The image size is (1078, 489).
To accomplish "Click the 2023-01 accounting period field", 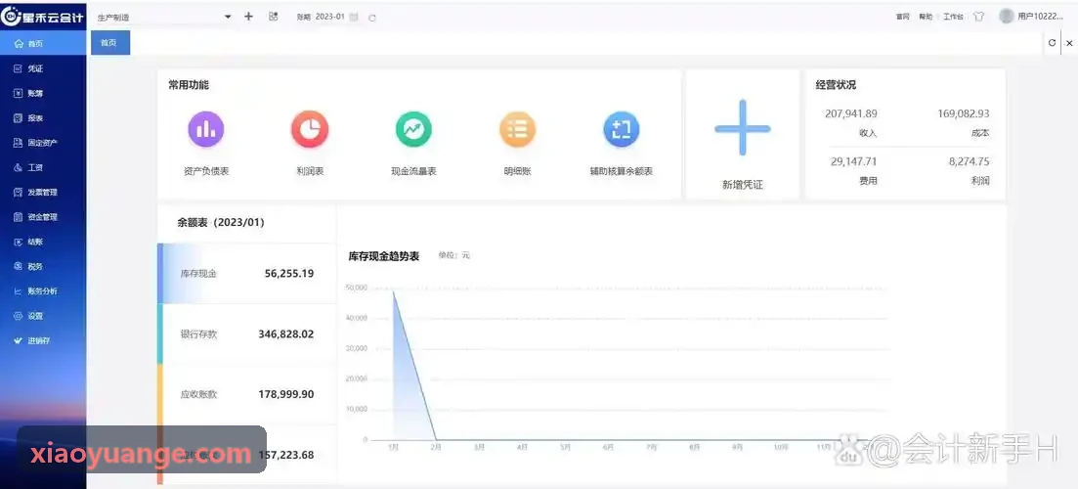I will [x=329, y=17].
